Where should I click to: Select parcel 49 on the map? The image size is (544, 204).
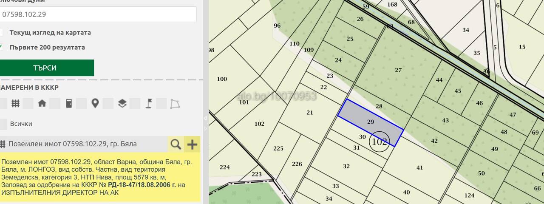click(x=494, y=149)
